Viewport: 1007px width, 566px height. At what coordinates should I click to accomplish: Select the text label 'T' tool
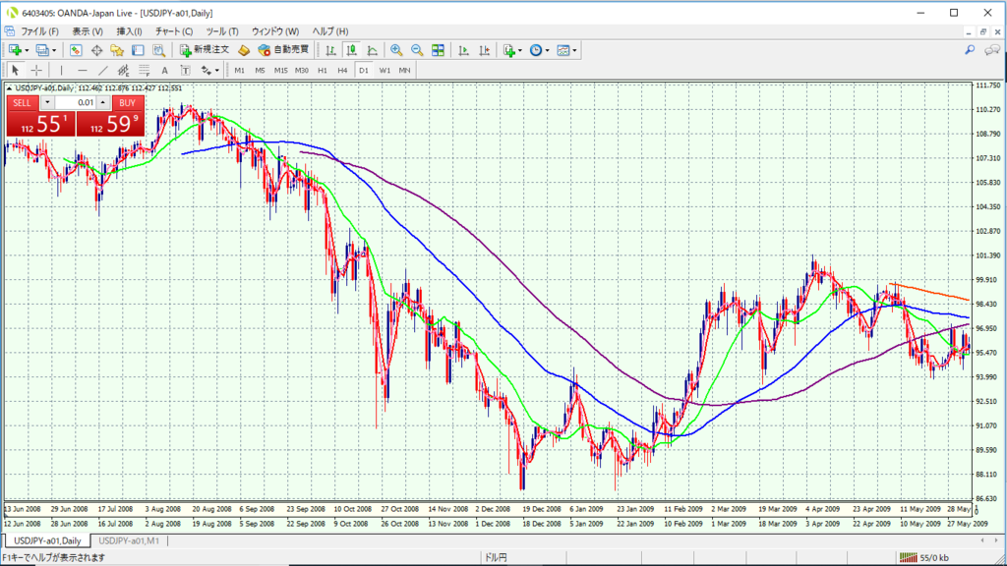pyautogui.click(x=185, y=71)
